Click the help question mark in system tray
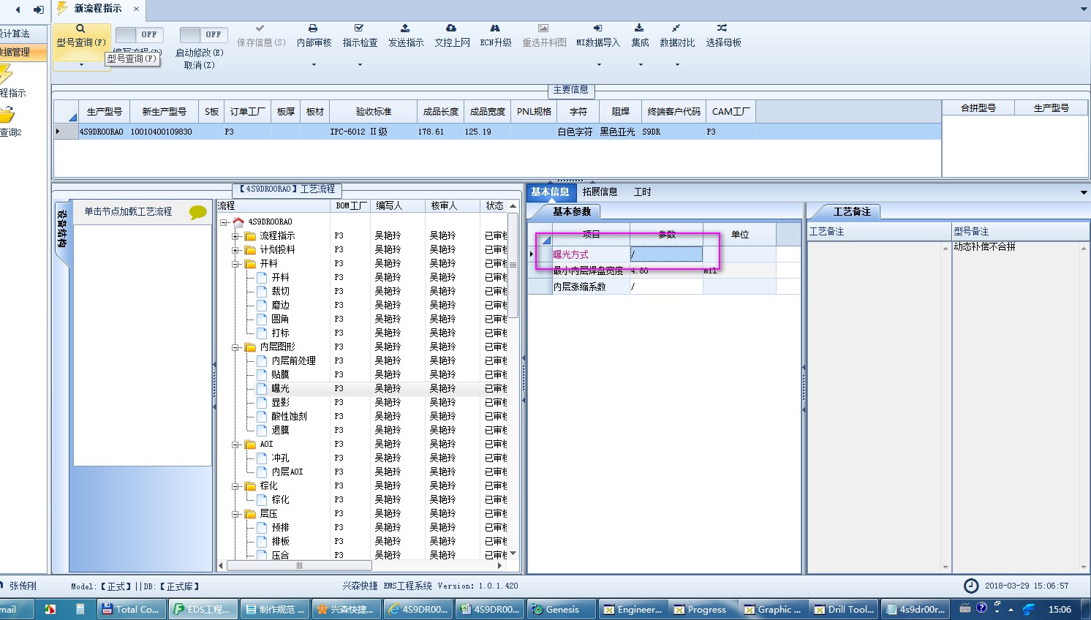Viewport: 1091px width, 620px height. (x=981, y=608)
